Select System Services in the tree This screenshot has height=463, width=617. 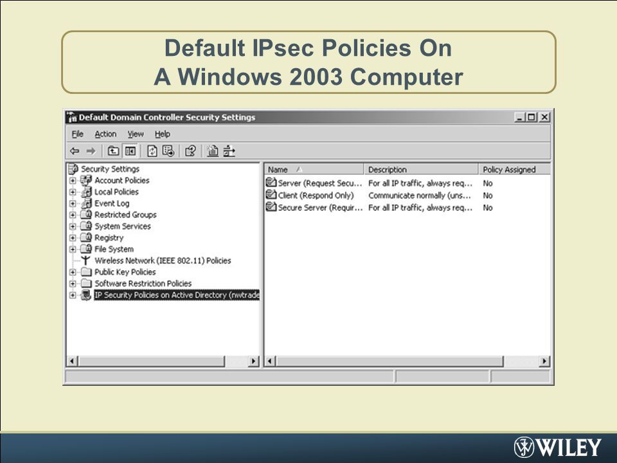(x=122, y=226)
